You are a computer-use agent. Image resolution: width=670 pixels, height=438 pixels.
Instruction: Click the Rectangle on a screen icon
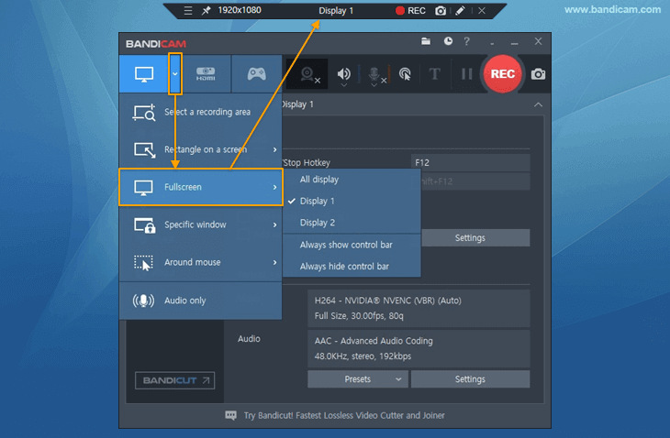(x=144, y=150)
